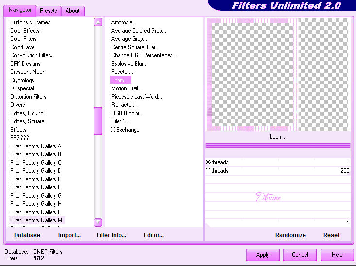
Task: Select Color Filters category
Action: pyautogui.click(x=23, y=39)
